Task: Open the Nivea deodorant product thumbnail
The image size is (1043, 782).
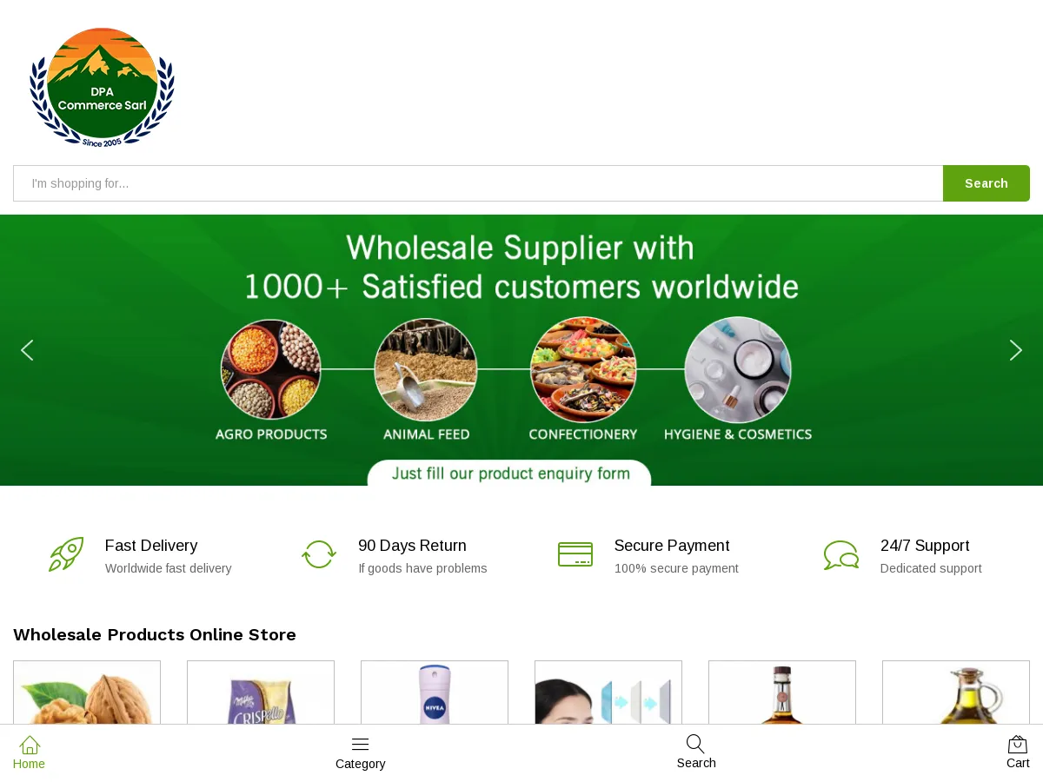Action: point(435,693)
